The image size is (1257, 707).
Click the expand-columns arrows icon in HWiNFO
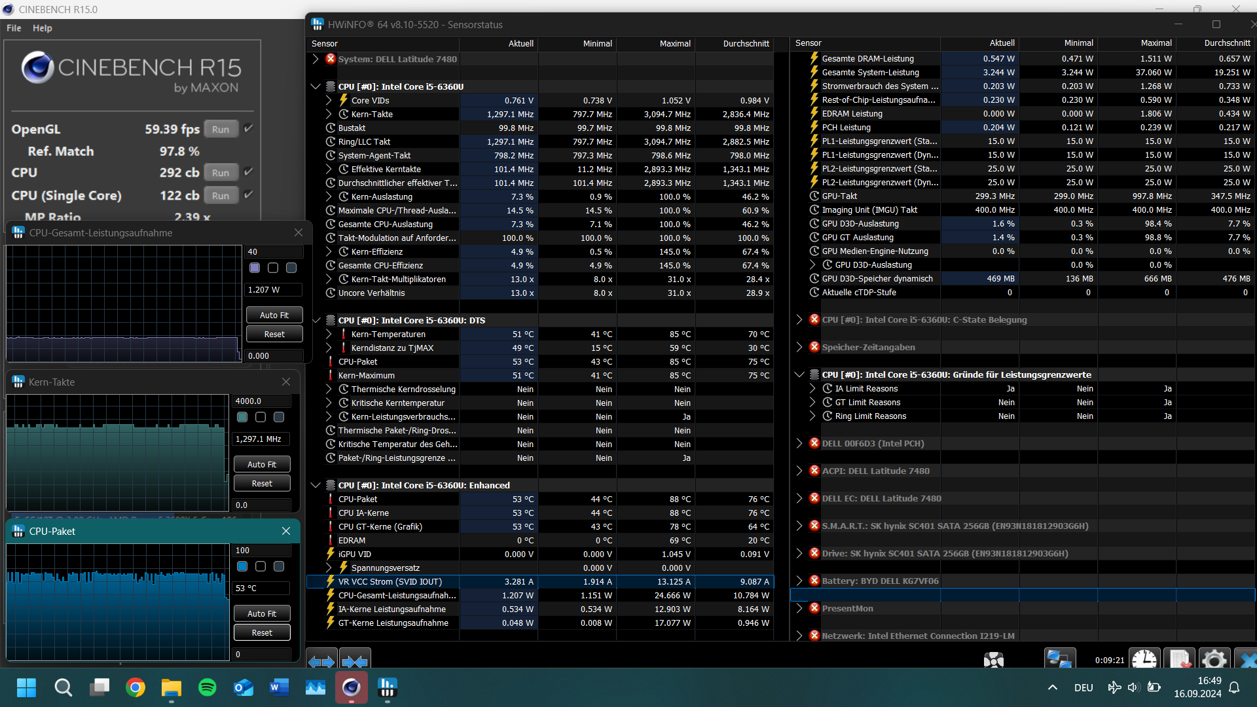[x=321, y=662]
